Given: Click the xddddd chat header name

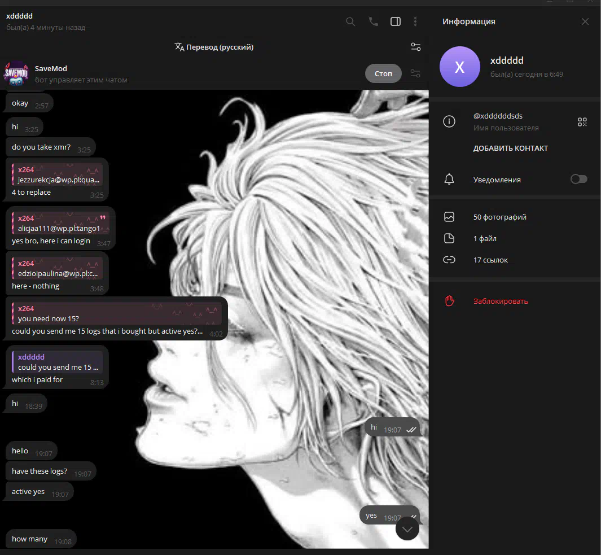Looking at the screenshot, I should coord(20,16).
